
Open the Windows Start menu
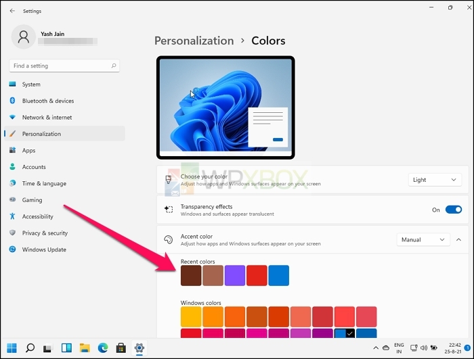click(12, 348)
